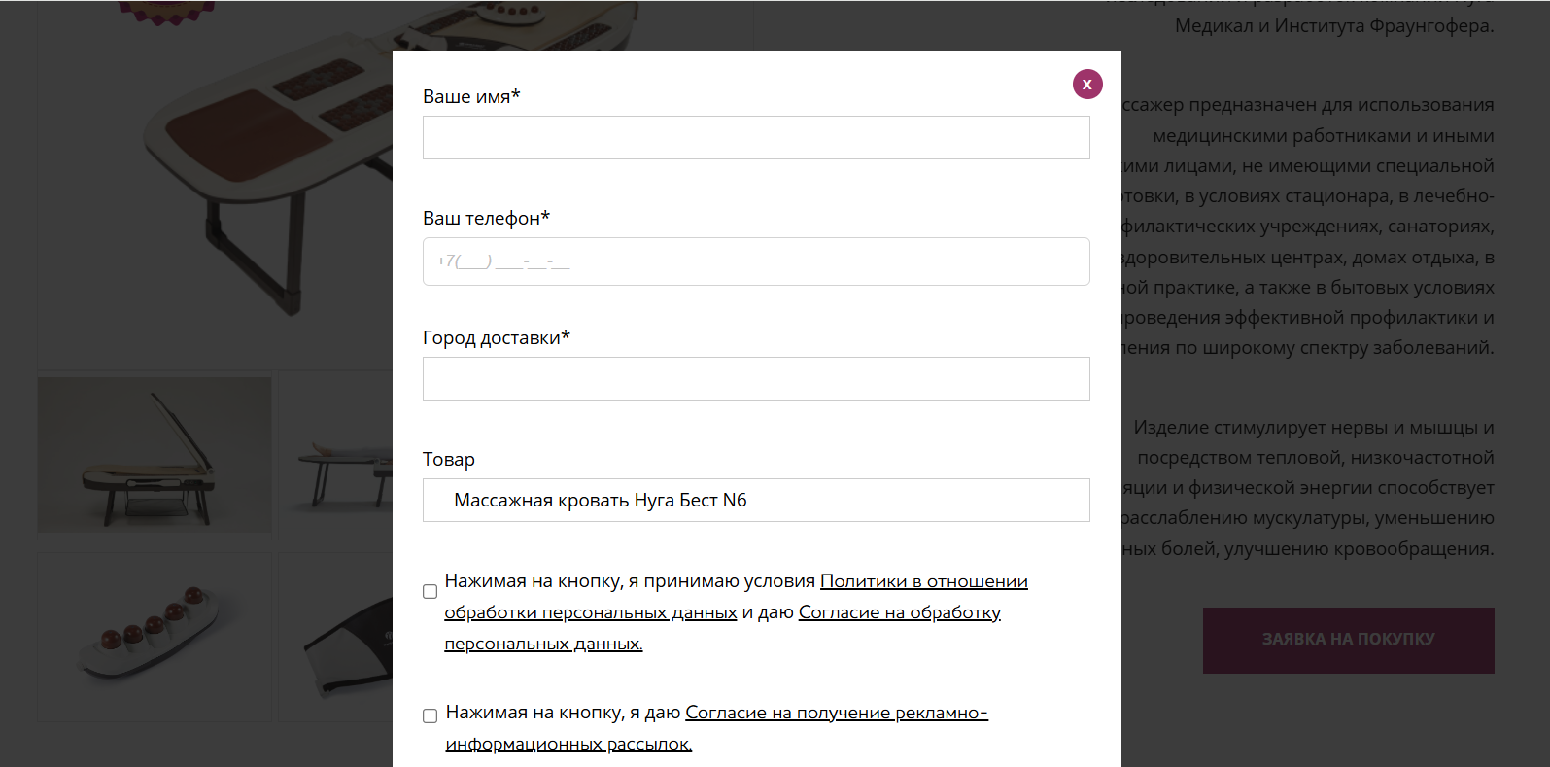
Task: Check the personal data policy agreement checkbox
Action: 430,591
